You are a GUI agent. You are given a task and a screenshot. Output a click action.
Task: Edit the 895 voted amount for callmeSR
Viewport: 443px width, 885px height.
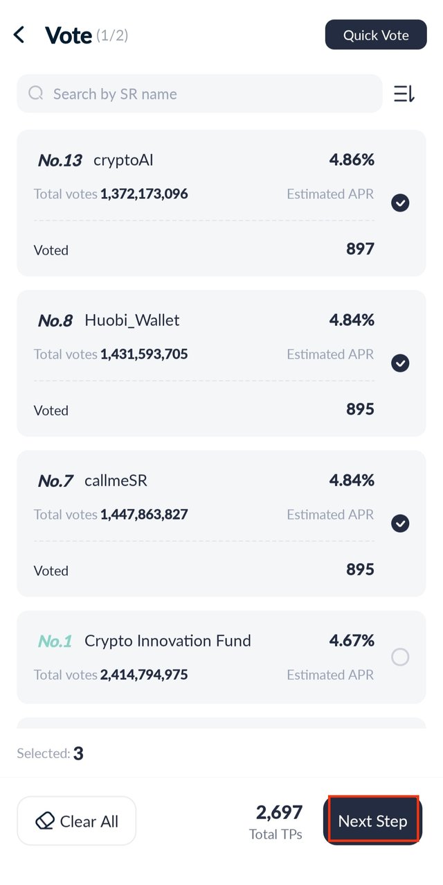tap(360, 569)
